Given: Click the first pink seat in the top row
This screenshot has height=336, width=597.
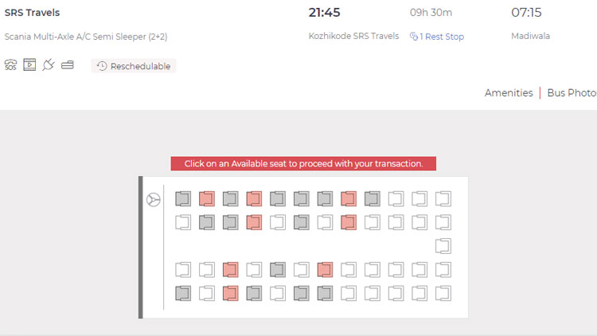Looking at the screenshot, I should [x=207, y=198].
